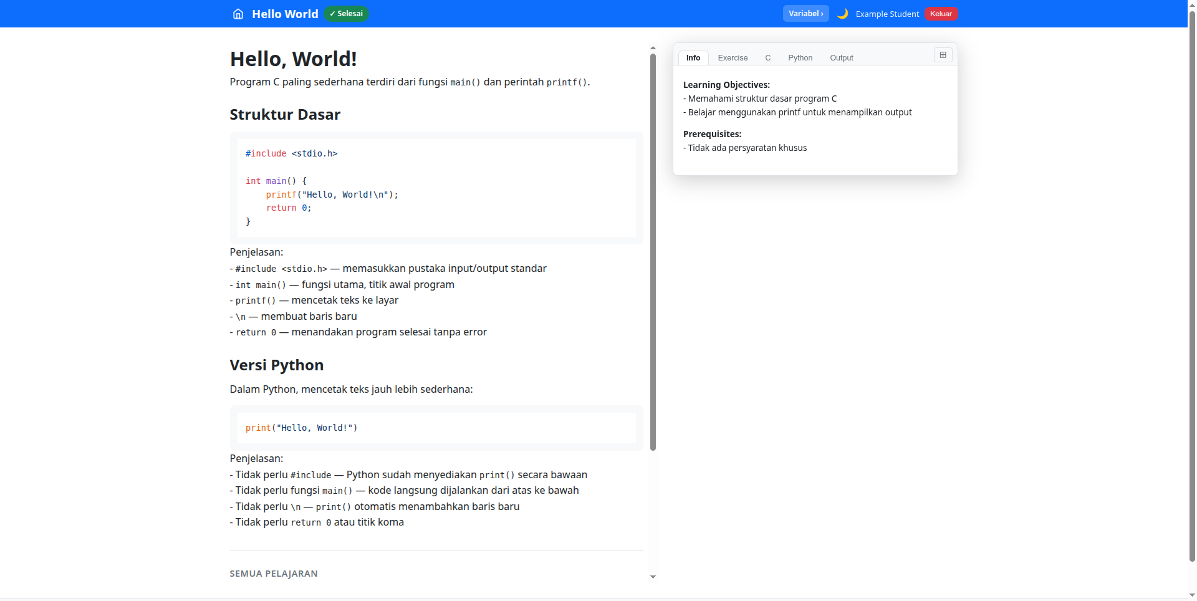This screenshot has height=601, width=1197.
Task: Toggle dark mode with the moon icon
Action: point(842,14)
